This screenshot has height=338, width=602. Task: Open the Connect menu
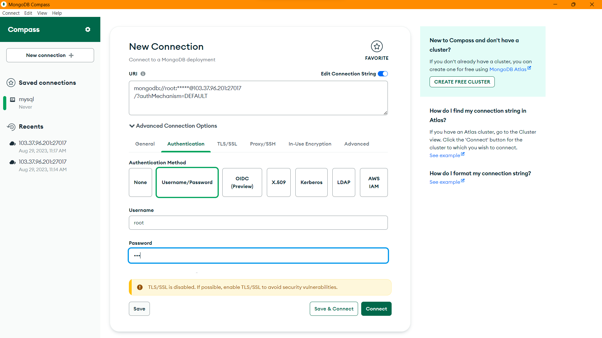coord(11,13)
